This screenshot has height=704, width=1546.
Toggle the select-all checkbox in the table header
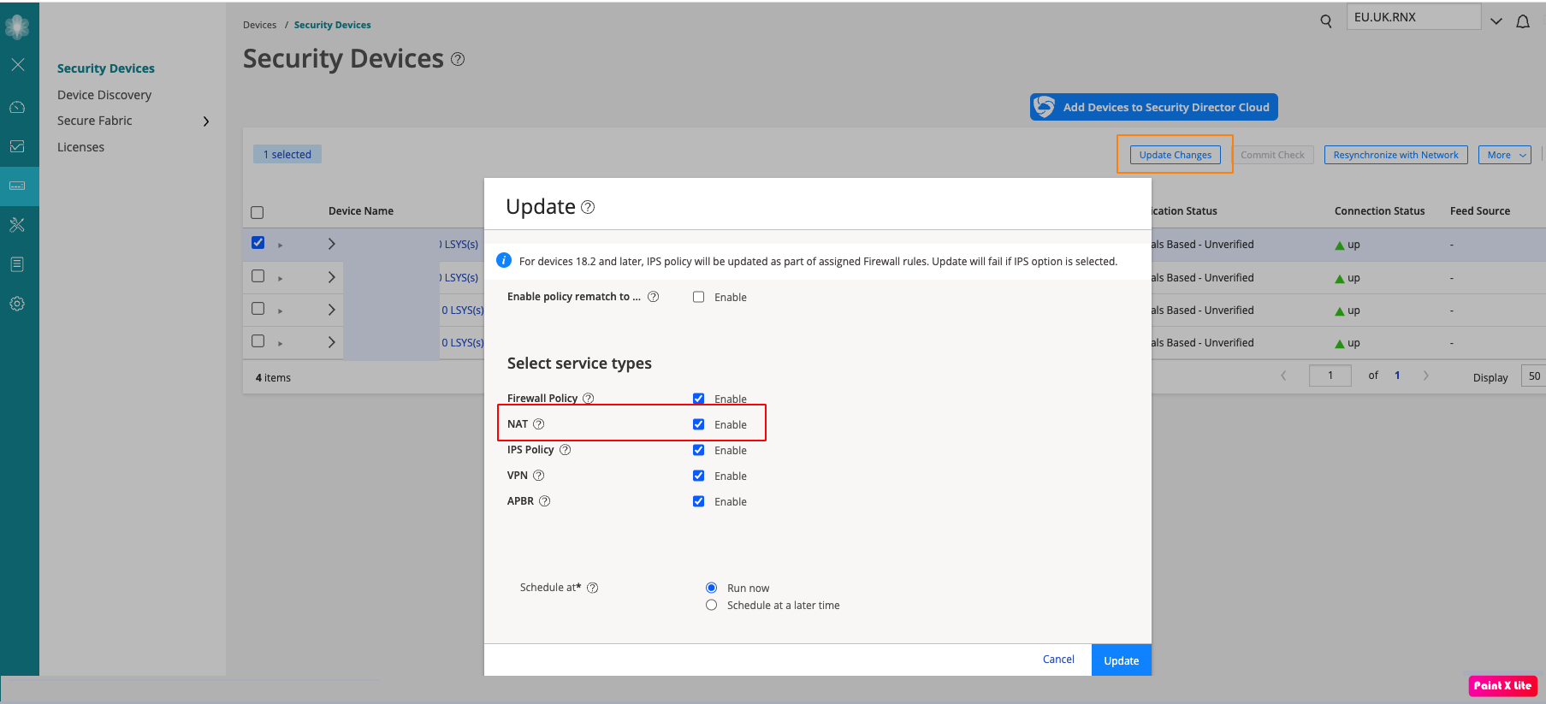[x=258, y=212]
